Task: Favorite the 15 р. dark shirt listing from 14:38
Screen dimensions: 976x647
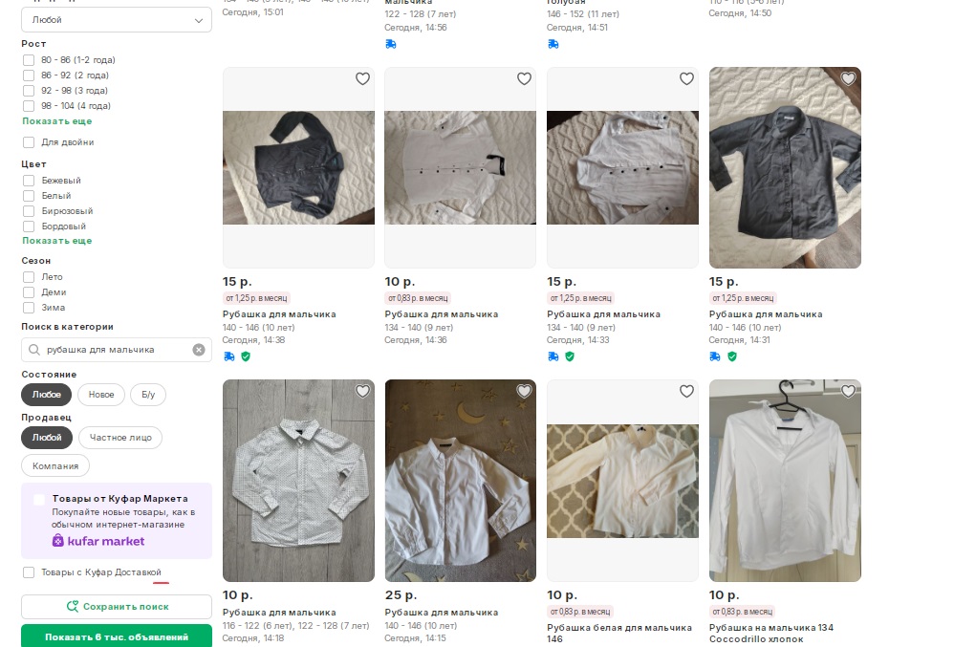Action: [362, 79]
